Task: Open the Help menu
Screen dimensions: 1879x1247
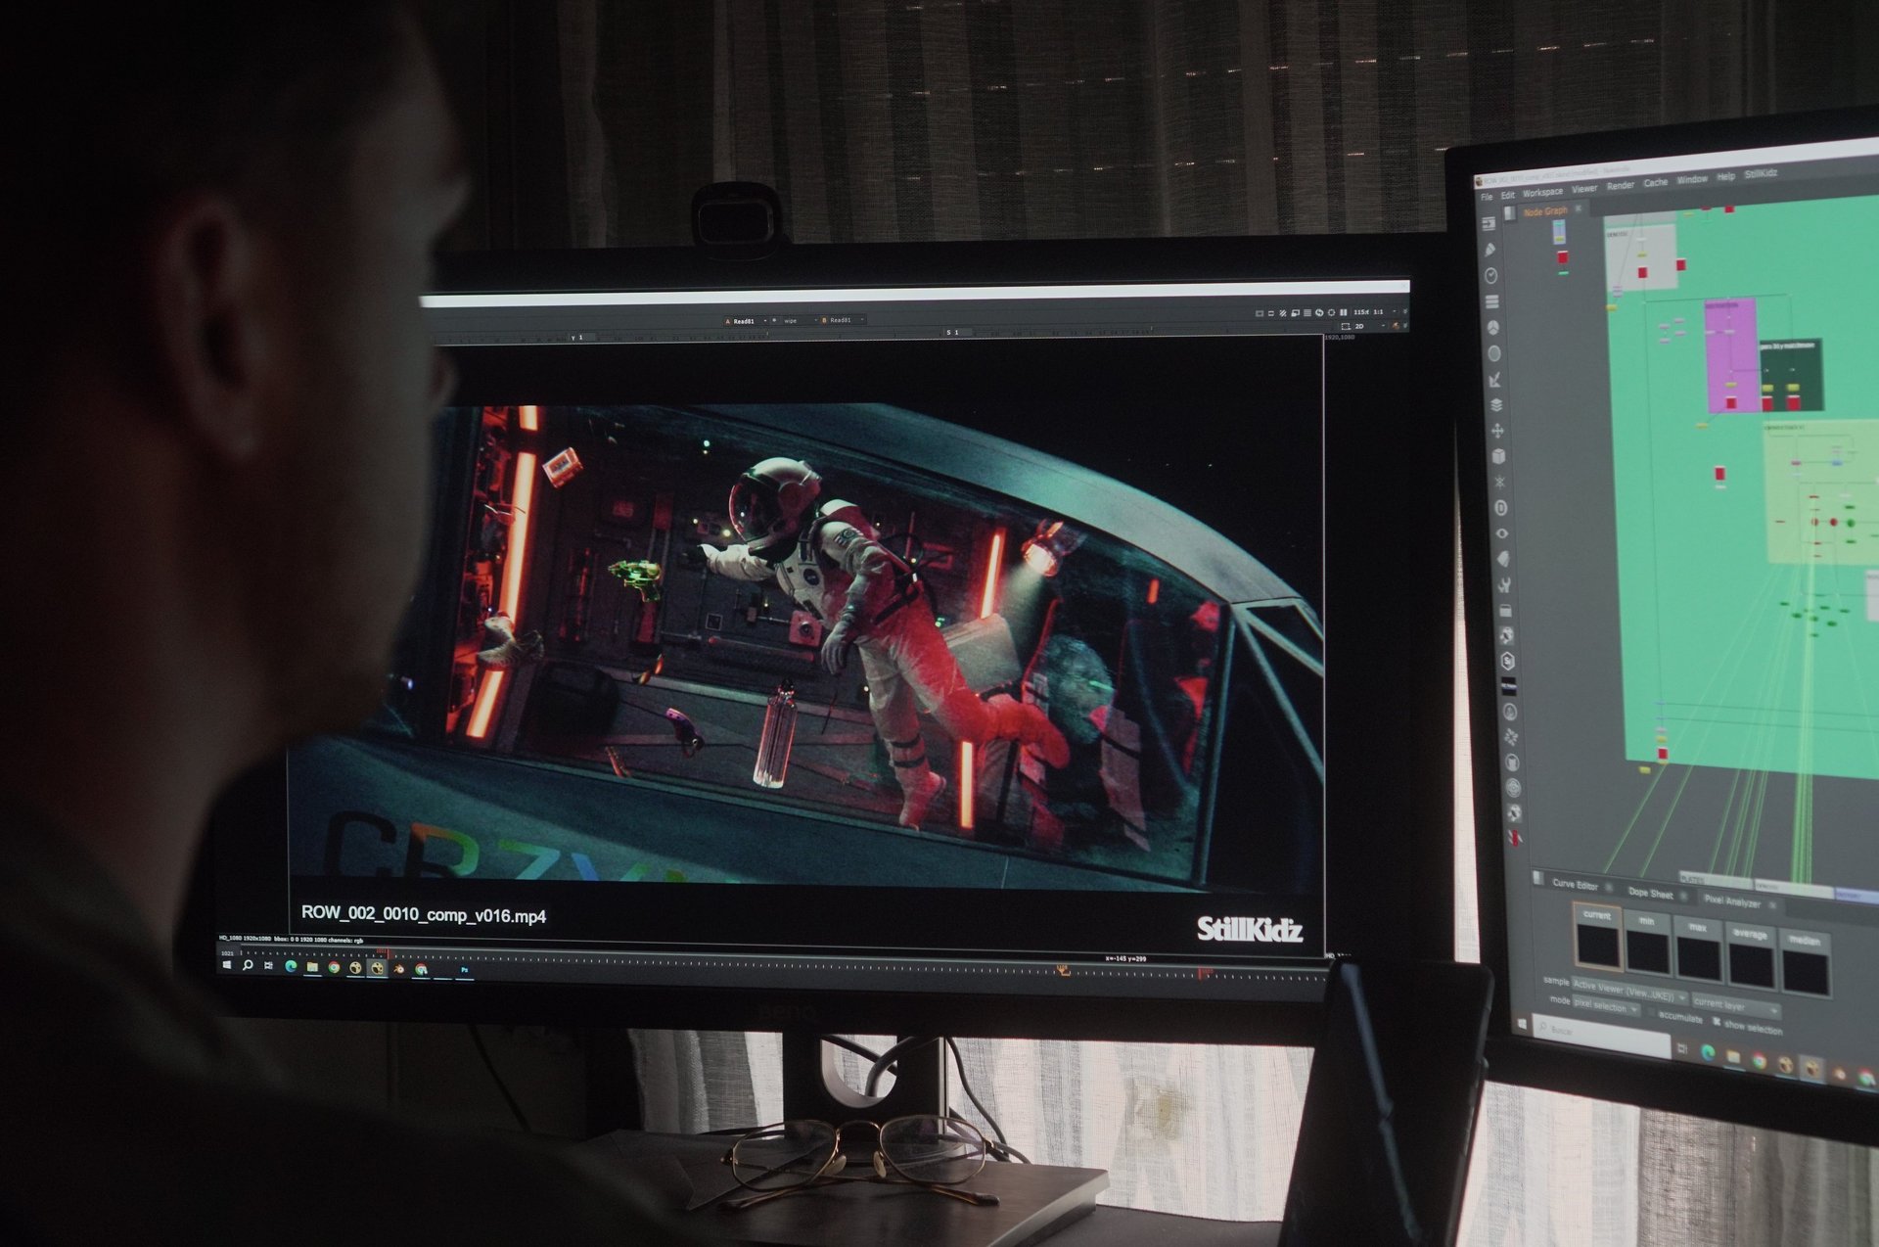Action: [1725, 177]
